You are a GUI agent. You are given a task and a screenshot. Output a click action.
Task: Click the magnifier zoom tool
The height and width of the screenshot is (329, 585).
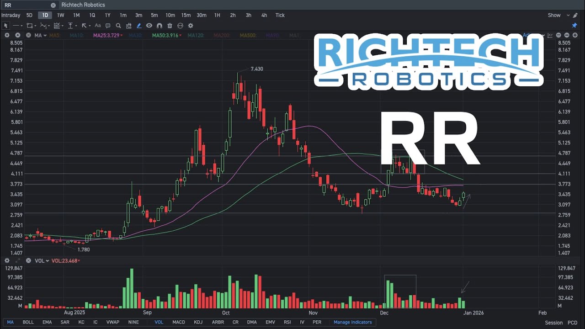pos(118,26)
